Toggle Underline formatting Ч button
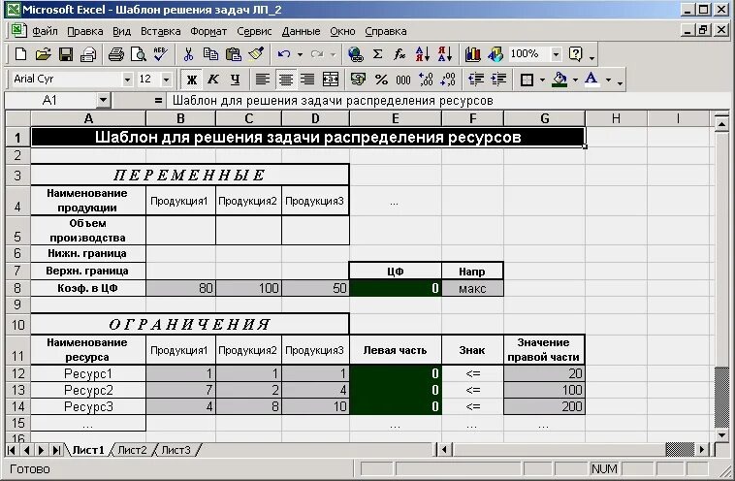 pos(236,80)
